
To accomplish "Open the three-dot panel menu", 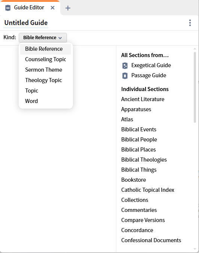I will pyautogui.click(x=190, y=23).
